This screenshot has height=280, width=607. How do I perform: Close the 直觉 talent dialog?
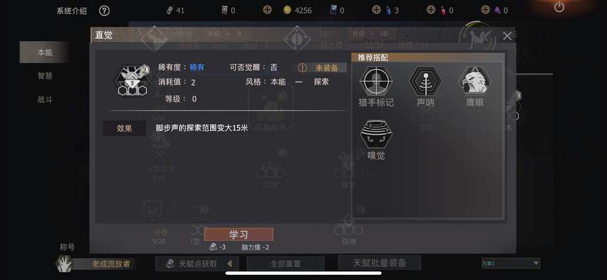click(x=507, y=36)
